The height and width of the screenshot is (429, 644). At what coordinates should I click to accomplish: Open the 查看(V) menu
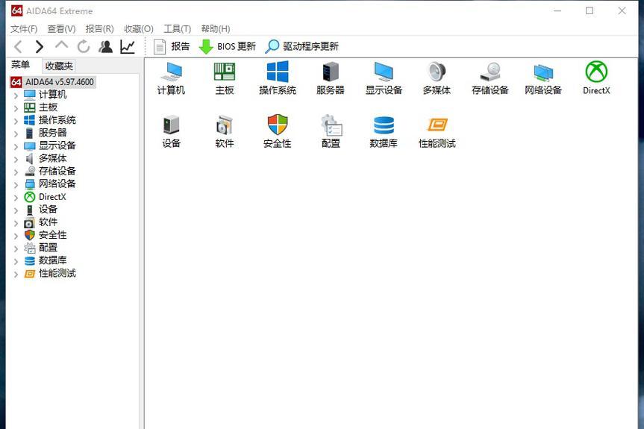coord(62,29)
